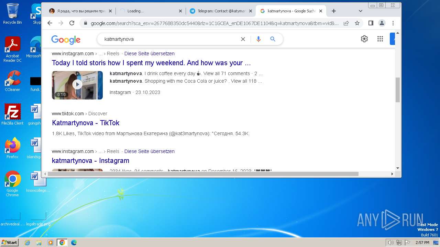This screenshot has height=247, width=440.
Task: Open Edge from the taskbar
Action: [x=74, y=243]
